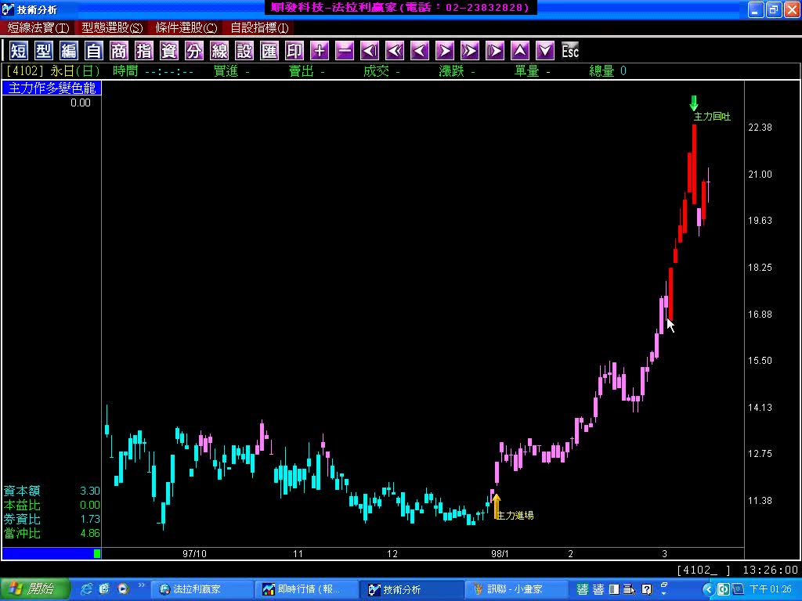Screen dimensions: 802x601
Task: Open the 短線法寶 menu
Action: coord(38,27)
